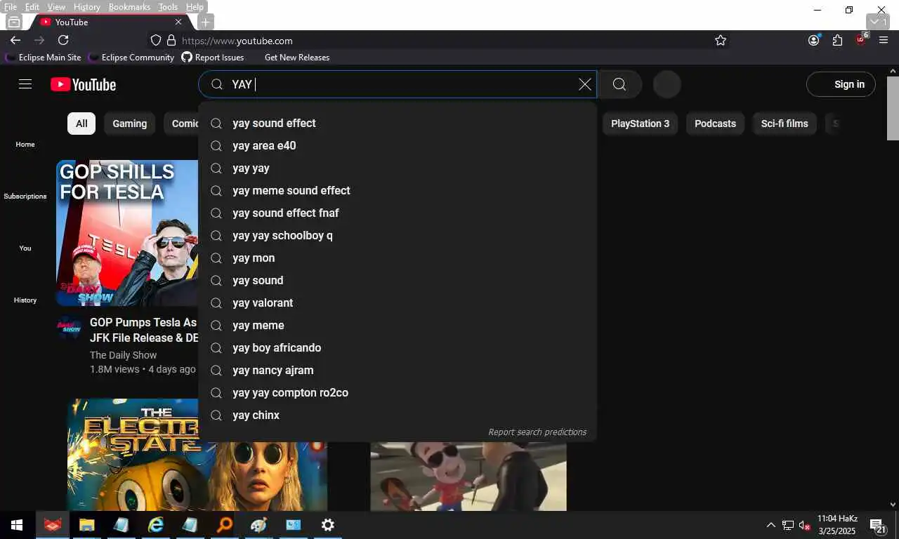This screenshot has width=899, height=539.
Task: Click the YouTube logo
Action: click(x=83, y=85)
